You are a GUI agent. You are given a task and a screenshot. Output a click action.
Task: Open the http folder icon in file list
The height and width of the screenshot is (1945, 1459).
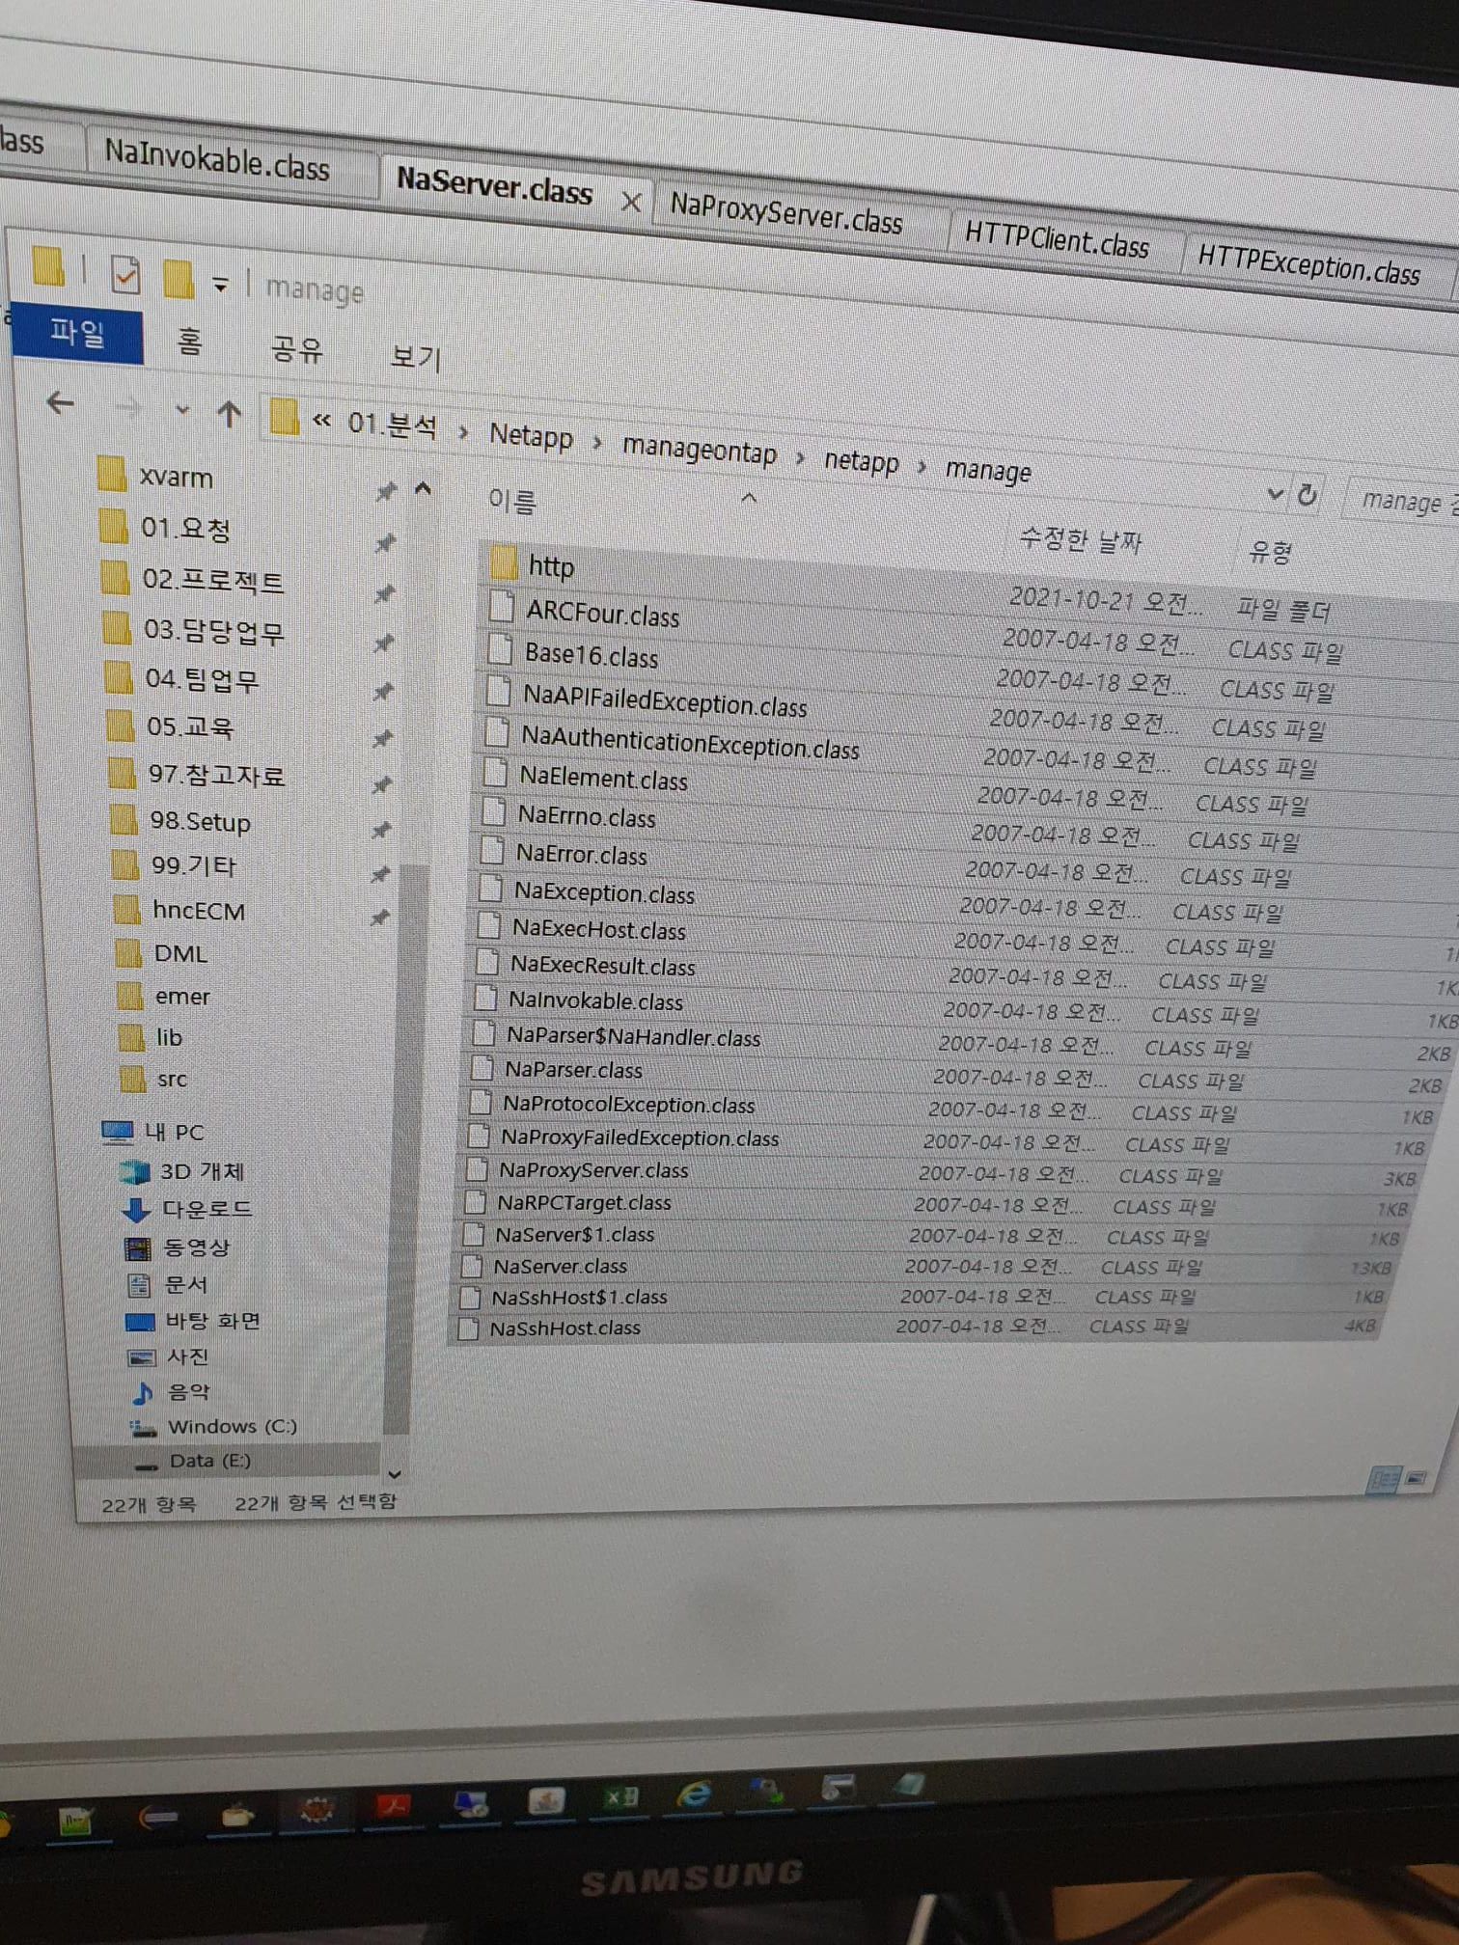tap(505, 563)
